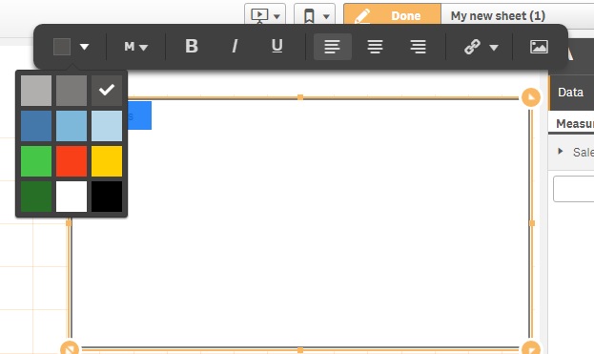Screen dimensions: 594x354
Task: Choose the pale blue color swatch
Action: coord(107,126)
